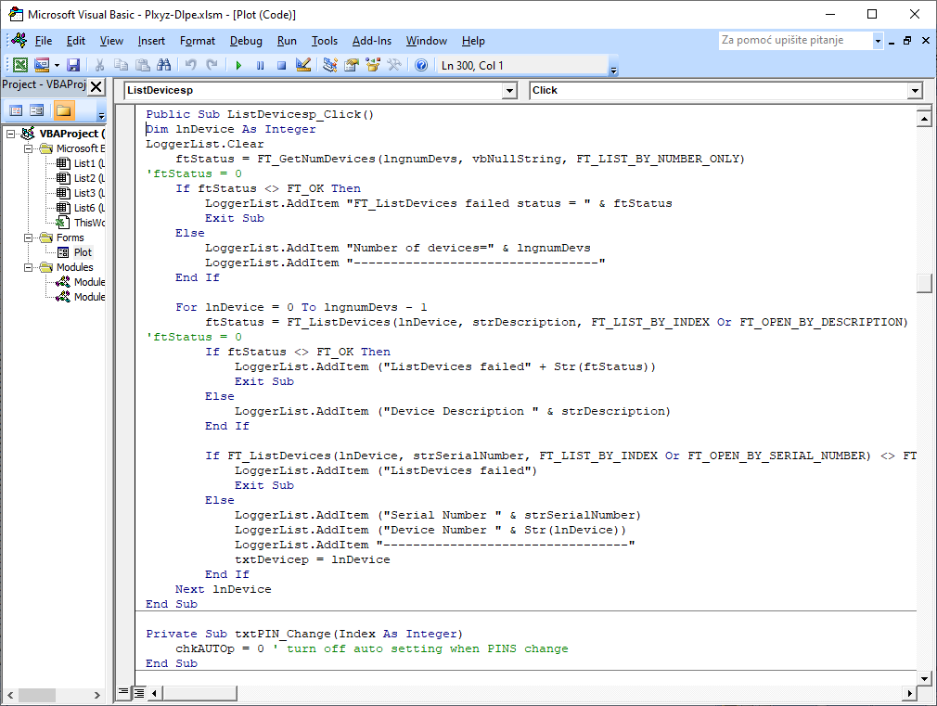
Task: Click code window scroll up arrow
Action: (924, 119)
